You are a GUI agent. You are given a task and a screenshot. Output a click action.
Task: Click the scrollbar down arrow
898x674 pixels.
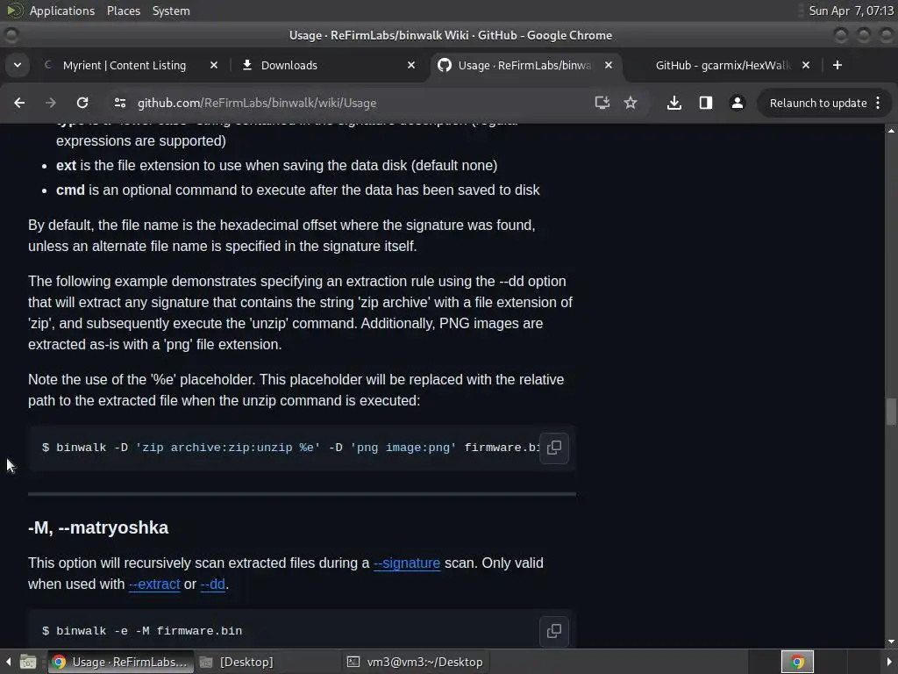891,642
